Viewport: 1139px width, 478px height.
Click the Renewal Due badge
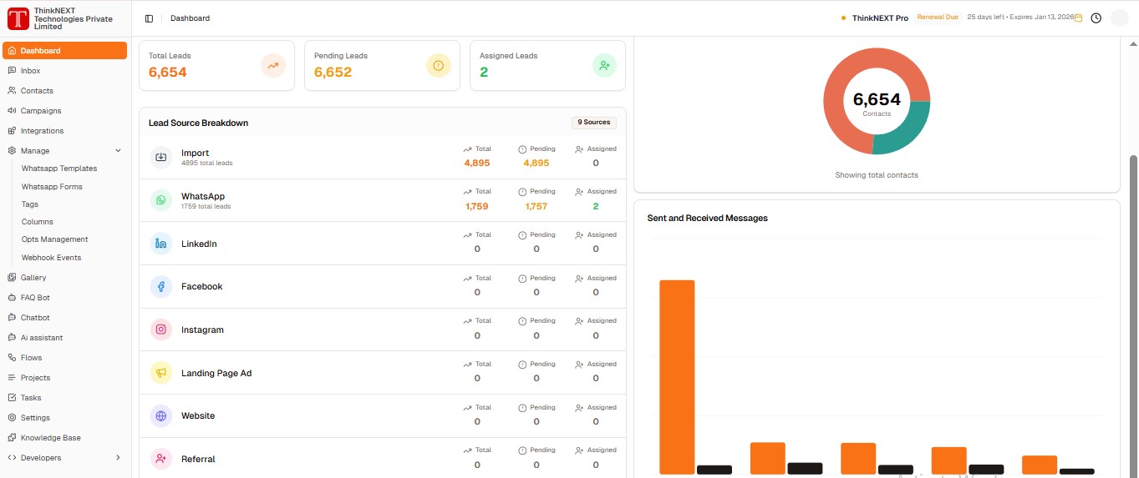pos(937,18)
